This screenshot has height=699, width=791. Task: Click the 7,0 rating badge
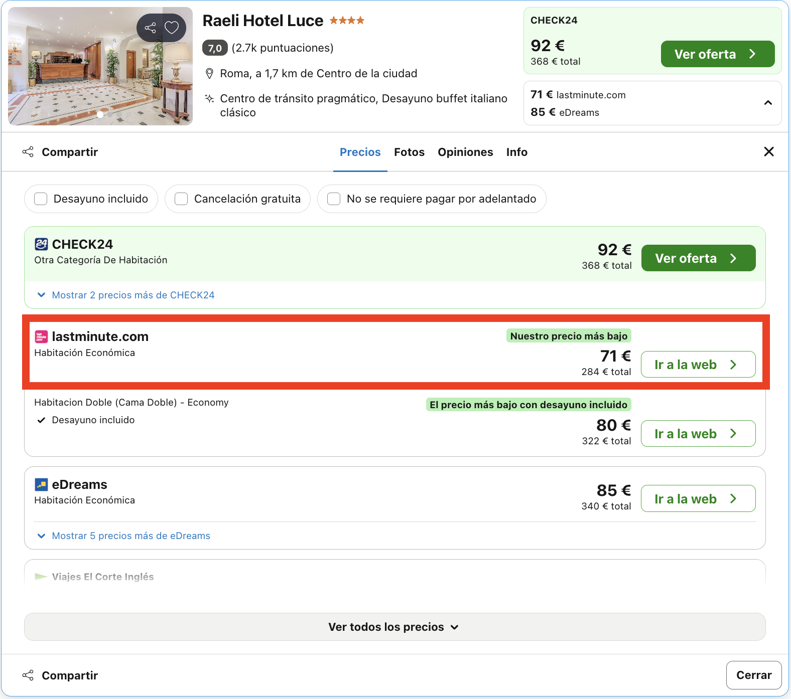(x=215, y=48)
